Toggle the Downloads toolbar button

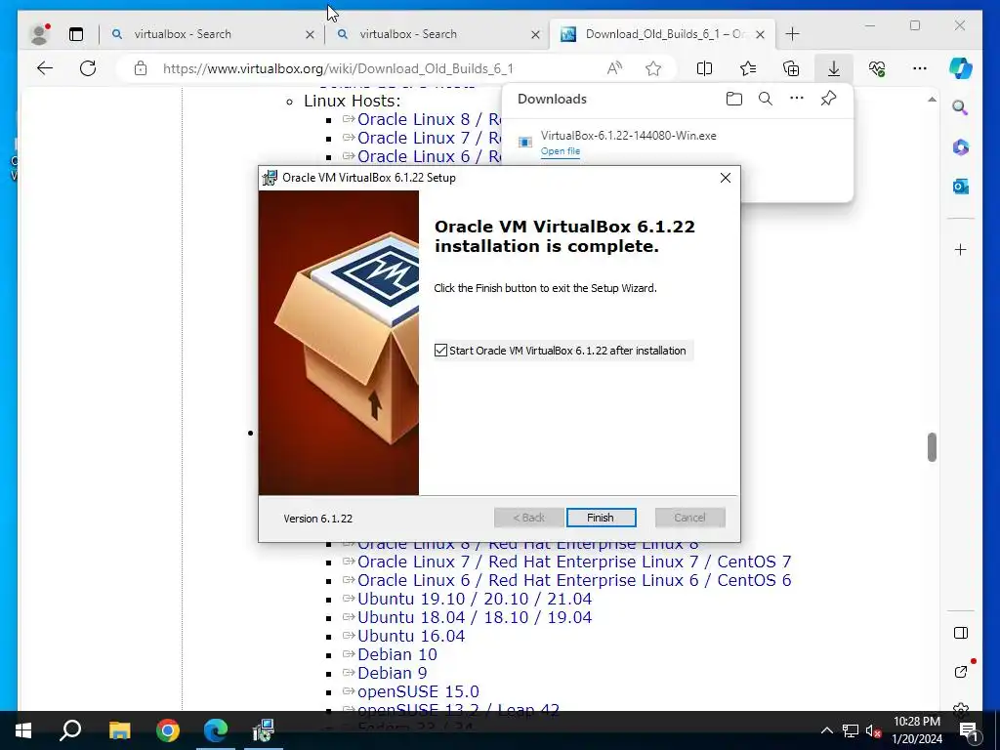click(834, 68)
